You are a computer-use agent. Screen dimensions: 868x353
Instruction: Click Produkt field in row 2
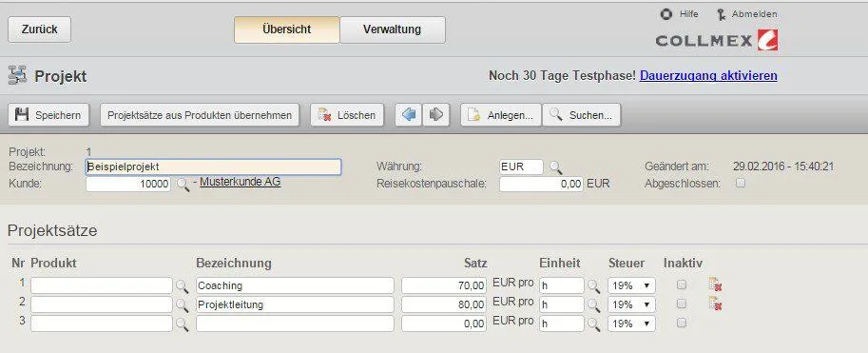point(102,304)
